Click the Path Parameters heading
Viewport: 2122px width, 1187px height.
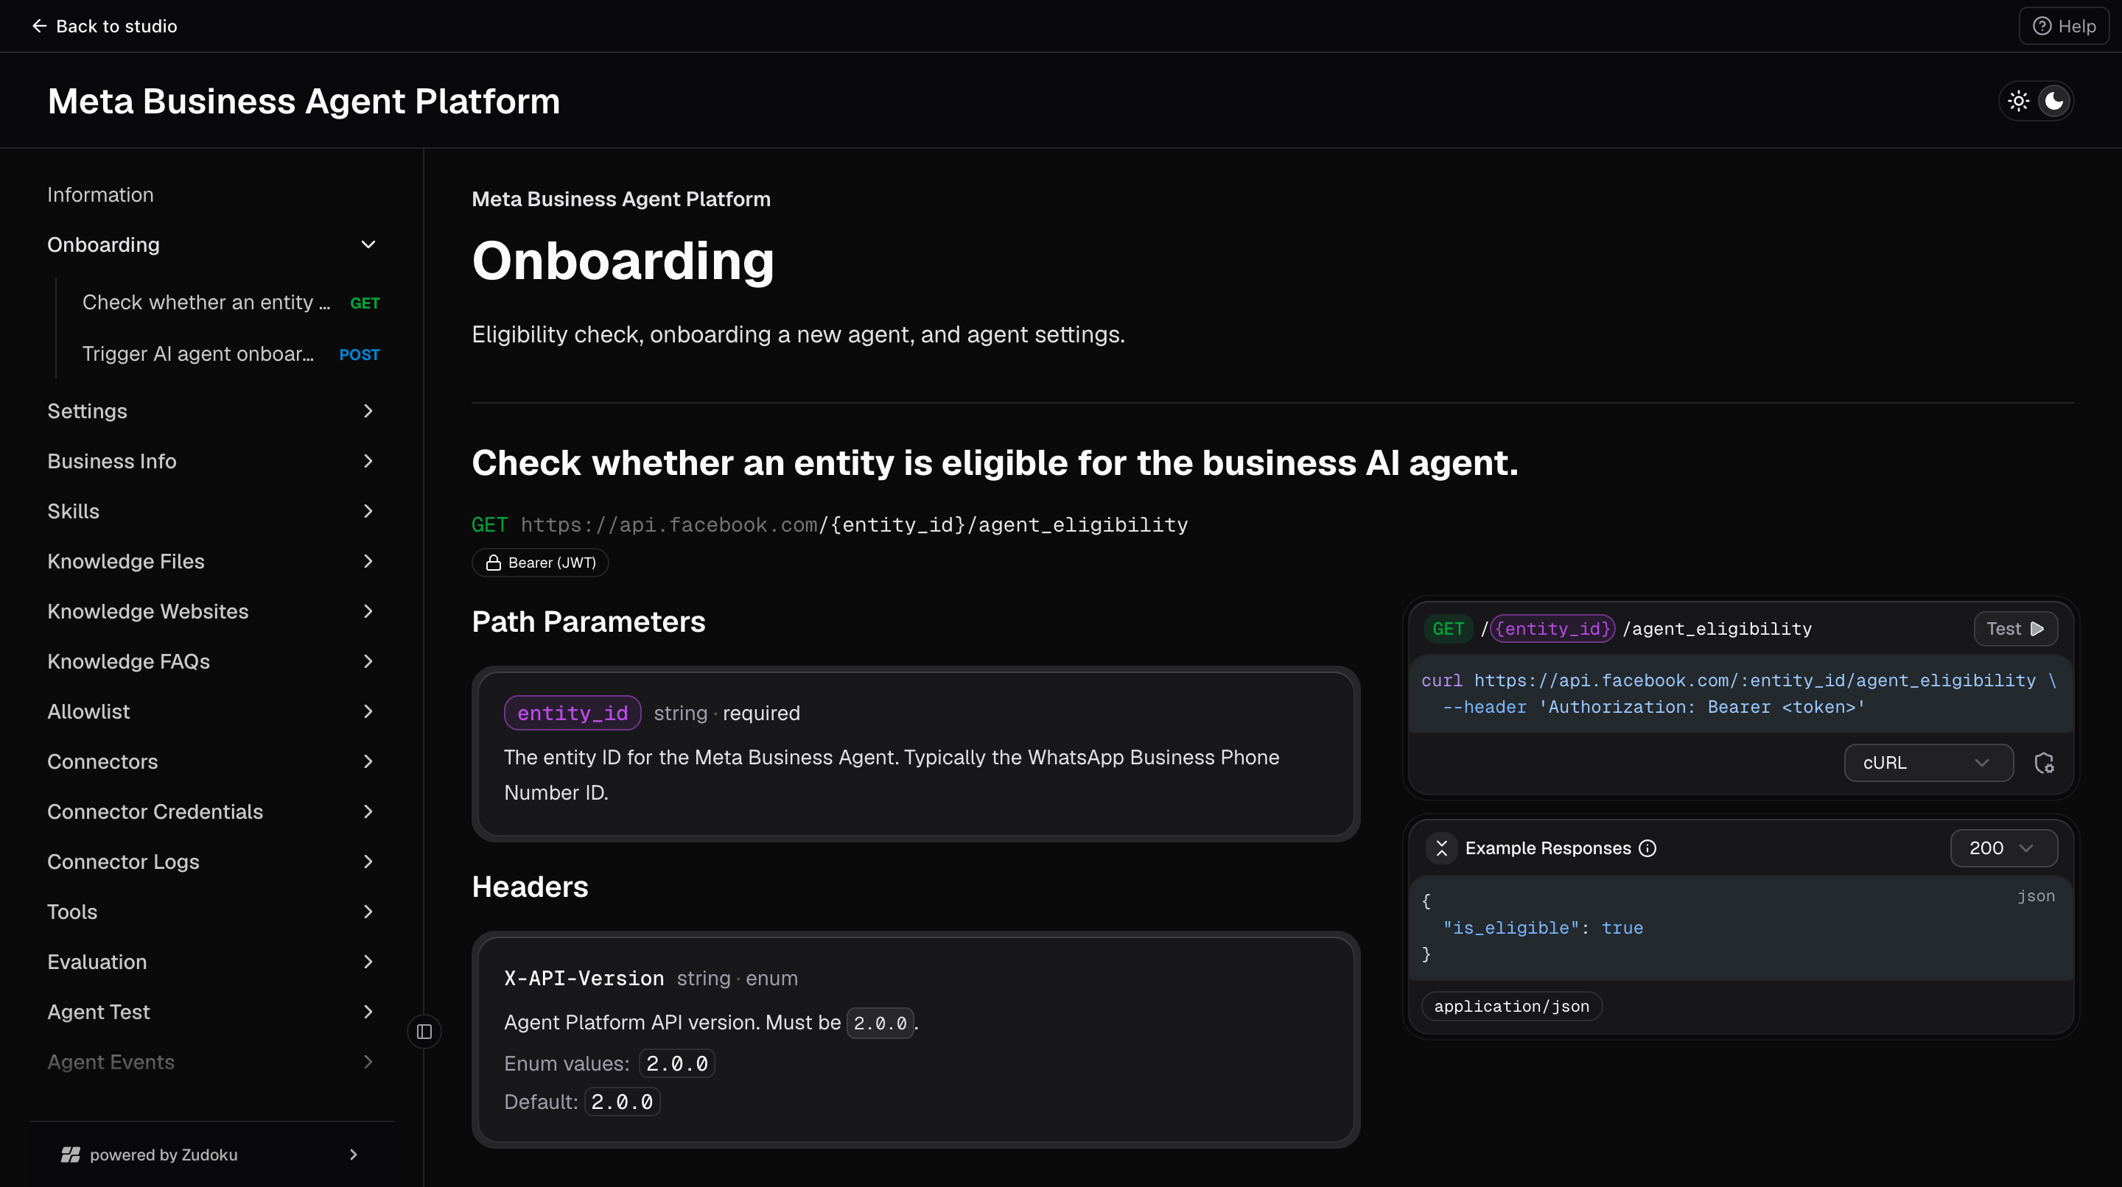tap(588, 622)
